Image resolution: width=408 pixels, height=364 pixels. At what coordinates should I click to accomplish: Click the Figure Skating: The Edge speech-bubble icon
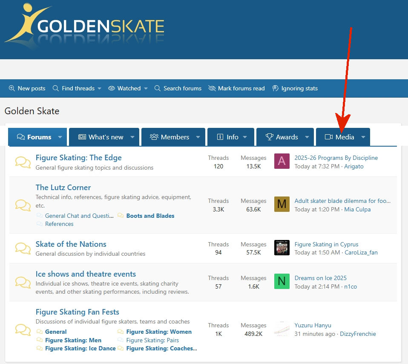[23, 162]
